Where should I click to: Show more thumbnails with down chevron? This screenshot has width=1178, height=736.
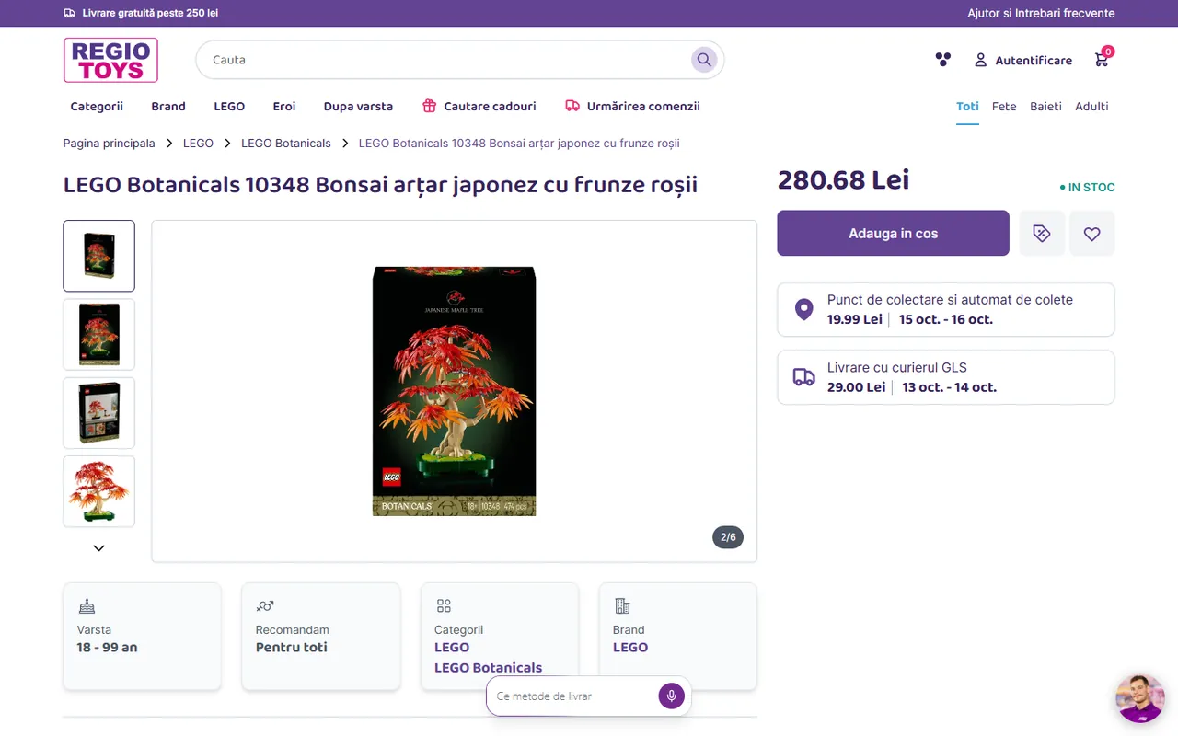click(x=98, y=548)
